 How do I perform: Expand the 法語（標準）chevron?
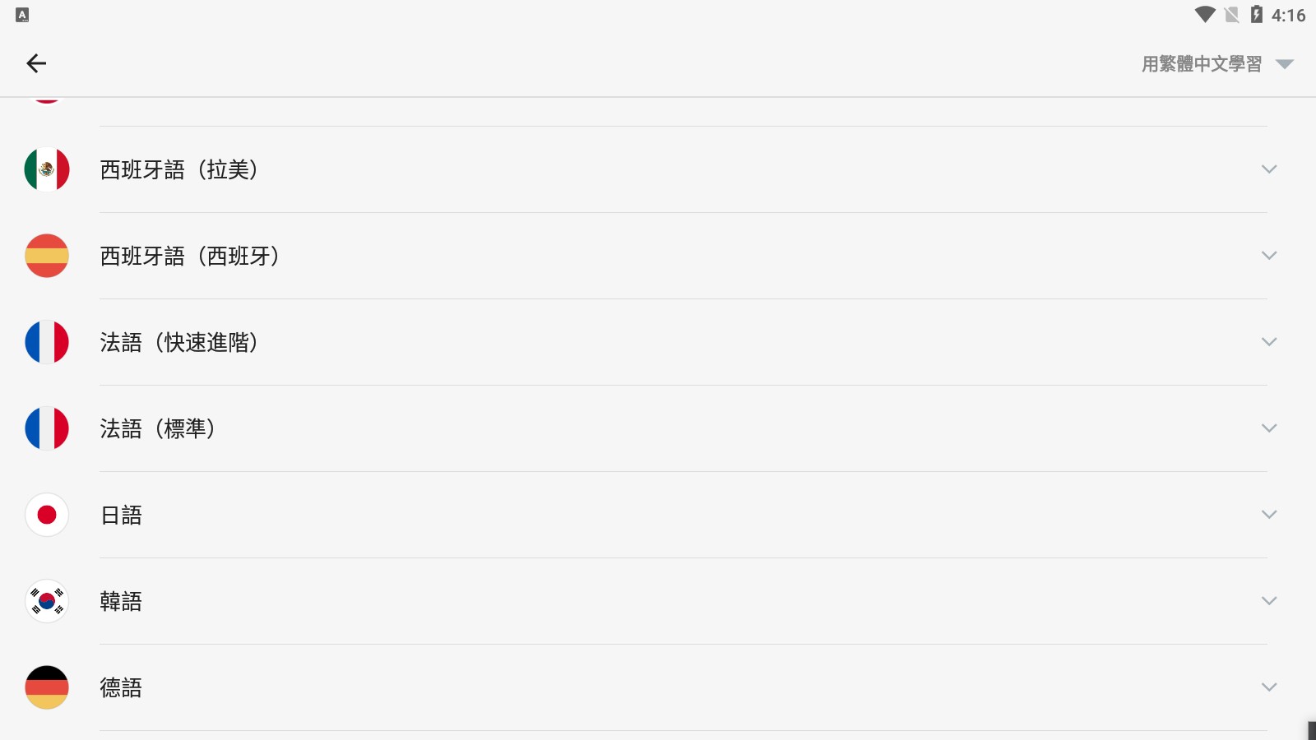pyautogui.click(x=1269, y=428)
